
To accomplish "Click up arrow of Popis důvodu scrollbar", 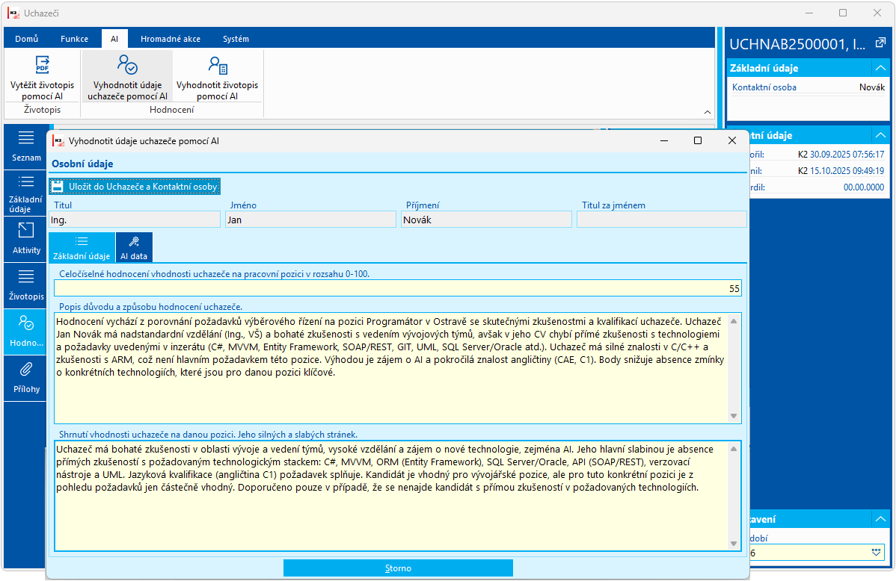I will click(734, 321).
